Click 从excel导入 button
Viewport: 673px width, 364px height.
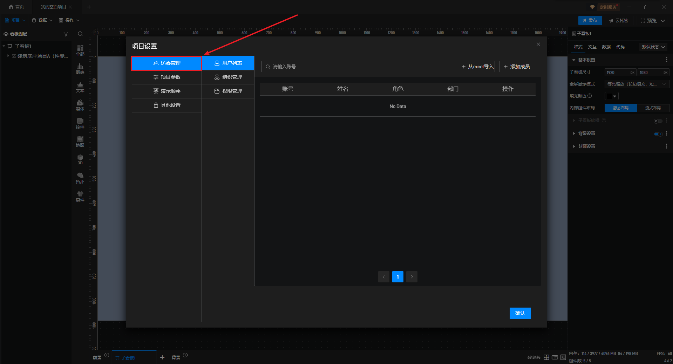click(x=477, y=67)
